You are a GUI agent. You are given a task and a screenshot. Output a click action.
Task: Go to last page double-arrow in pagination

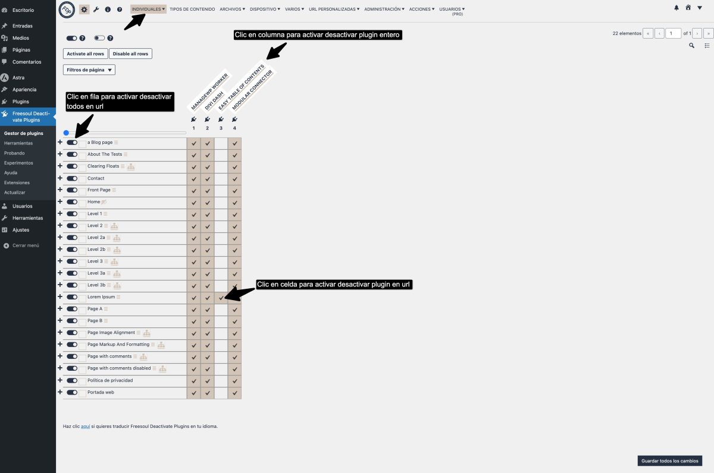[708, 33]
